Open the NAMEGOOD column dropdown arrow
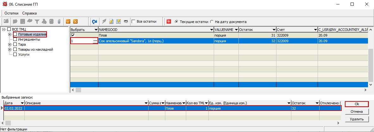Image resolution: width=374 pixels, height=132 pixels. click(212, 30)
